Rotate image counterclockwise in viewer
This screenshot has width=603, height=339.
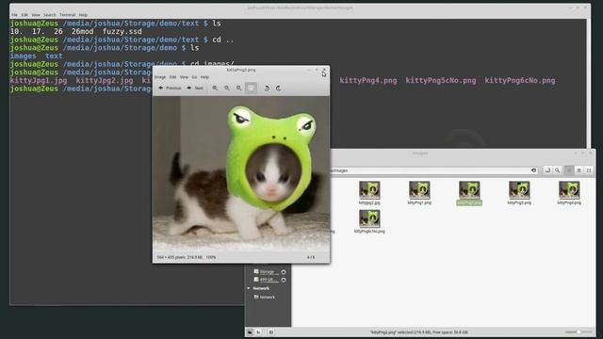pos(267,88)
